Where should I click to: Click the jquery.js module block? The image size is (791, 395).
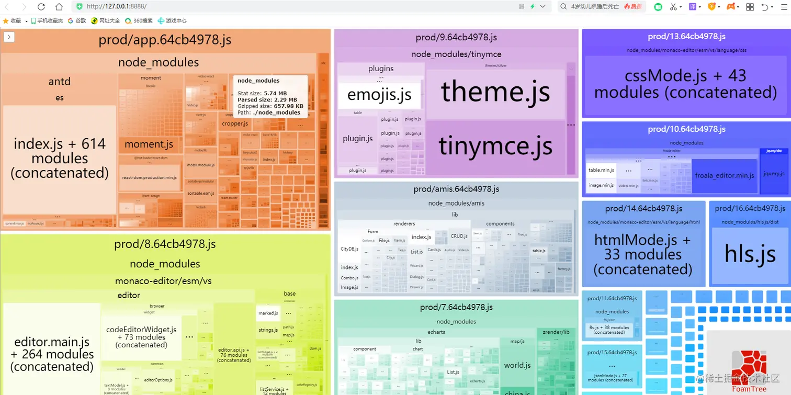pyautogui.click(x=774, y=174)
